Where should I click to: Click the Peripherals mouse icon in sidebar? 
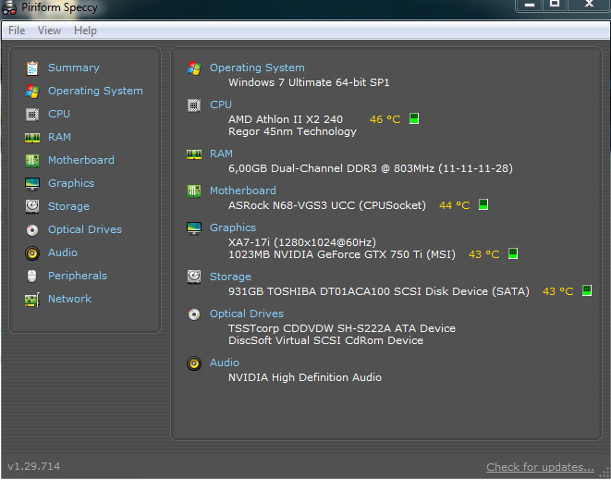click(x=32, y=276)
